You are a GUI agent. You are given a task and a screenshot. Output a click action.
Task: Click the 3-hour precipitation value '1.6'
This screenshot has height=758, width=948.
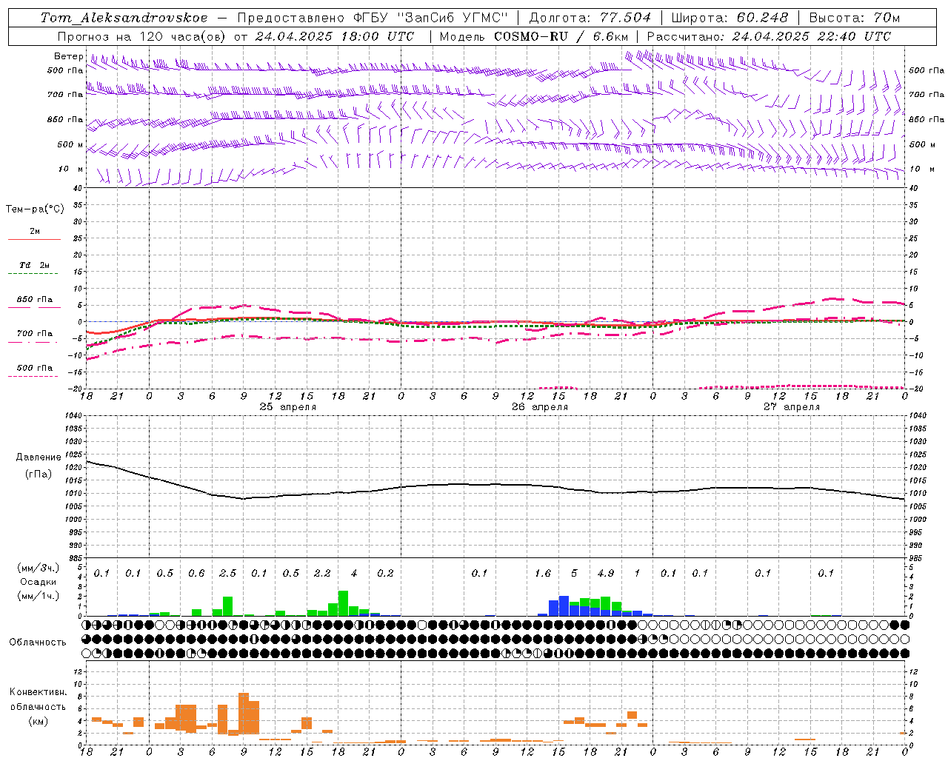coord(543,574)
